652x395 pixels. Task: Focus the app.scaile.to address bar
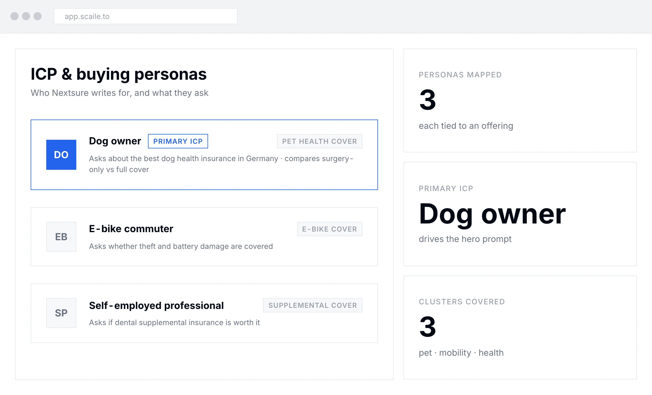(x=146, y=16)
